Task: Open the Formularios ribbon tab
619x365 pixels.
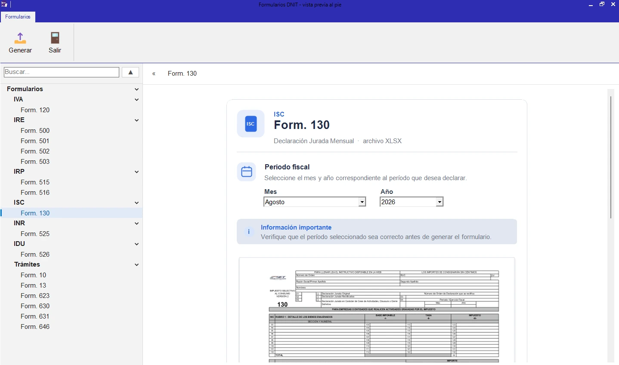Action: pos(18,17)
